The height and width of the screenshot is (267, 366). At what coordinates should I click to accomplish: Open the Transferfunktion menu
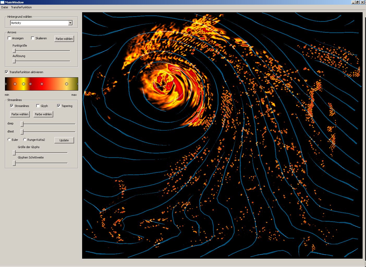tap(21, 7)
